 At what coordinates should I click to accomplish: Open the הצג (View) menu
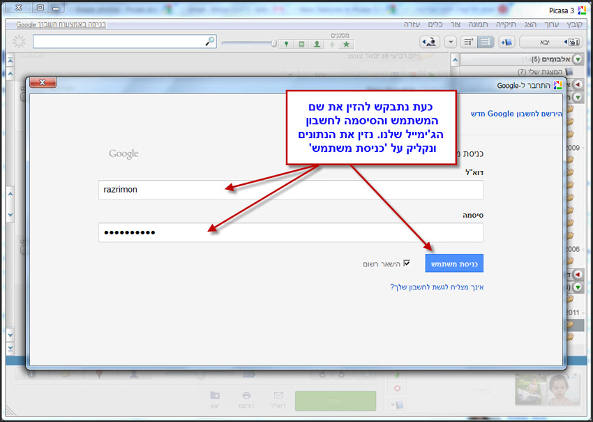click(530, 24)
